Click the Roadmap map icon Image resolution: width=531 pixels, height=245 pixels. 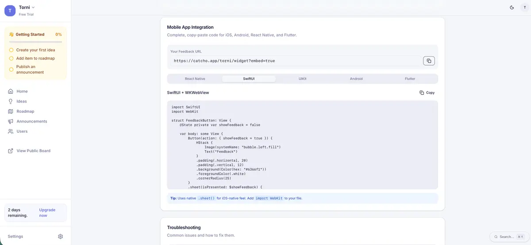[x=11, y=111]
